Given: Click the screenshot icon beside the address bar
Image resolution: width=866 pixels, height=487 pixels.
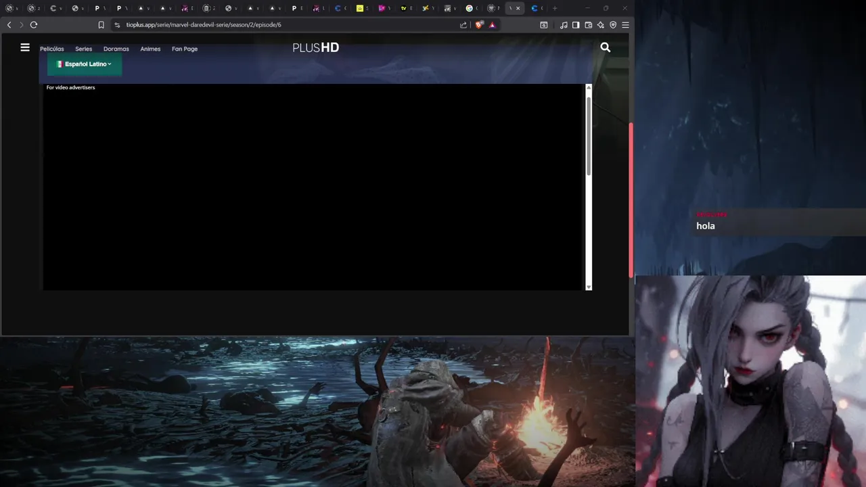Looking at the screenshot, I should pyautogui.click(x=544, y=25).
